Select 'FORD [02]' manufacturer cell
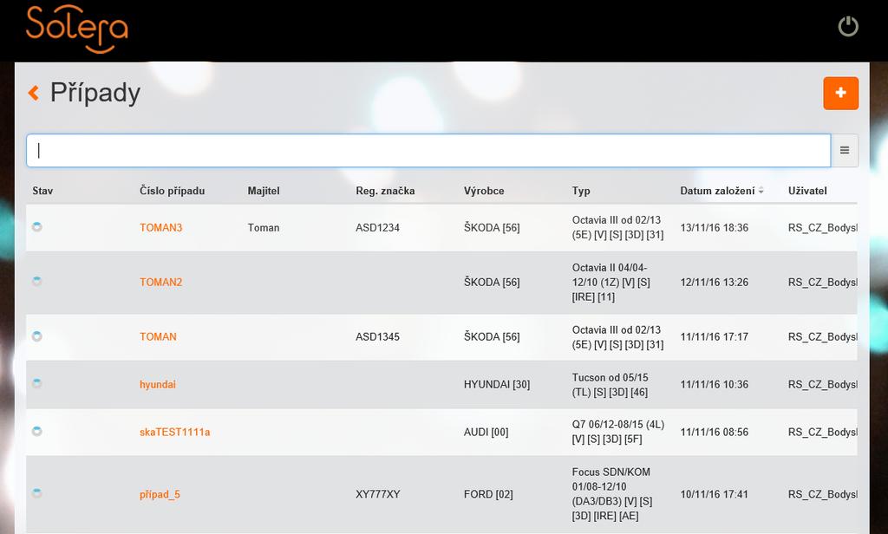Viewport: 888px width, 534px height. 488,494
